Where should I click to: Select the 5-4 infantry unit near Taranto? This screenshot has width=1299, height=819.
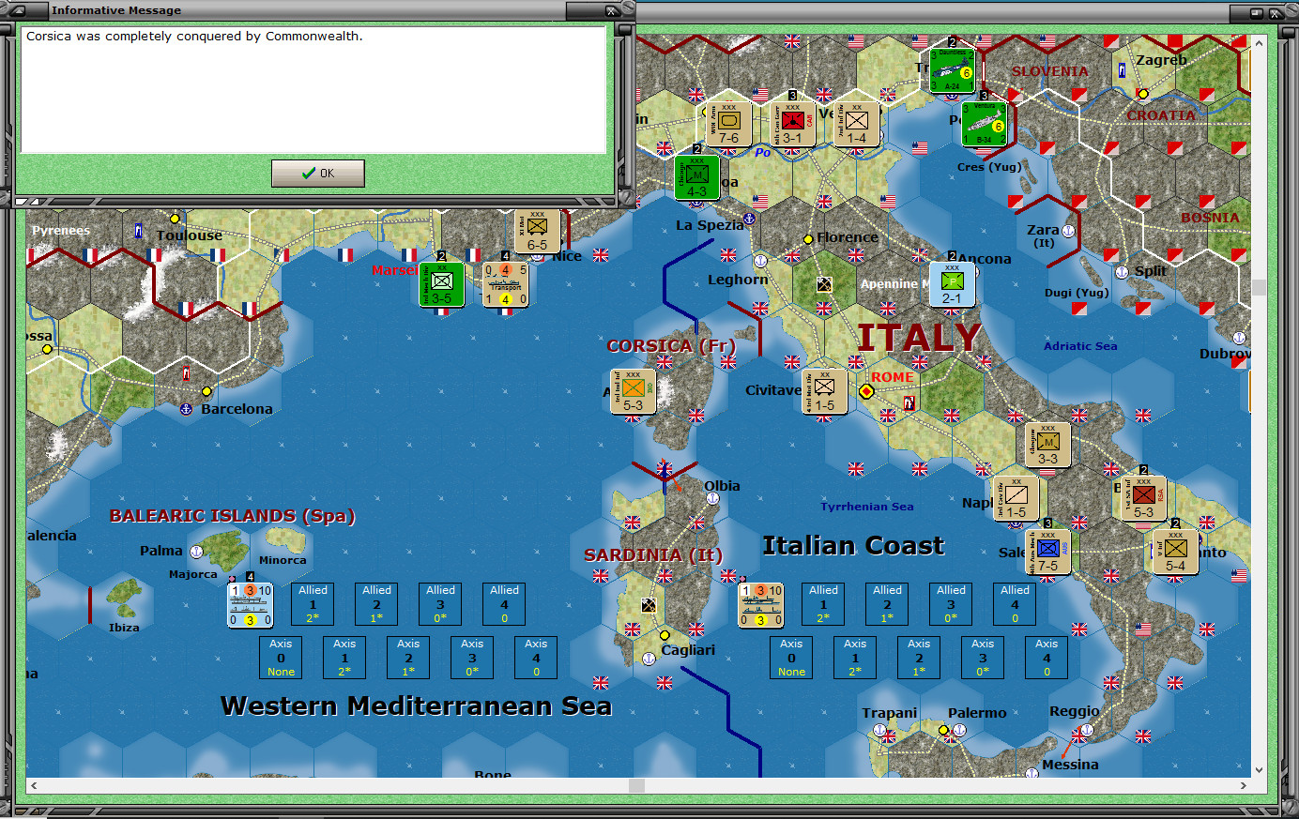pos(1175,552)
